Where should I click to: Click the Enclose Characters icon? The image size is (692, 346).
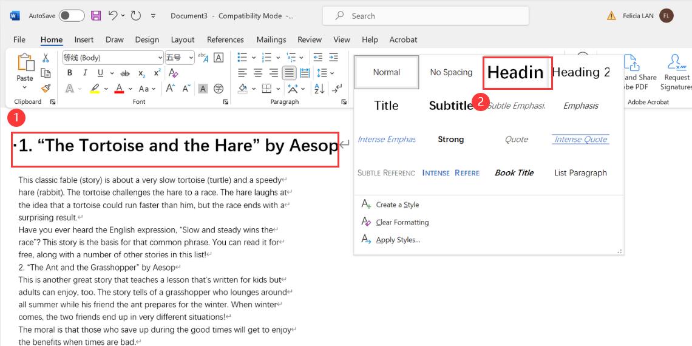pos(219,89)
